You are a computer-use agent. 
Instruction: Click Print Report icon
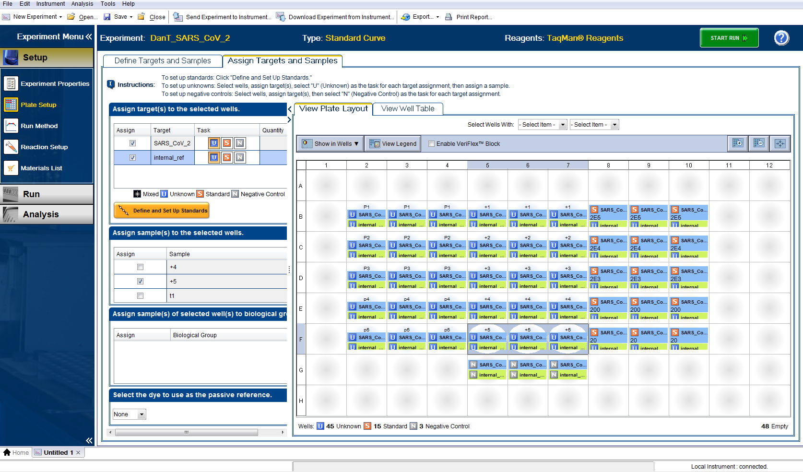pos(449,17)
